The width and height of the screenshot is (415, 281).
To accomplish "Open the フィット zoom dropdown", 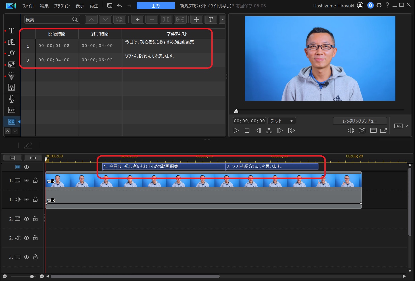I will click(x=281, y=121).
